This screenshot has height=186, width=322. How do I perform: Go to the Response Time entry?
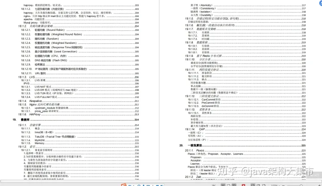click(80, 47)
